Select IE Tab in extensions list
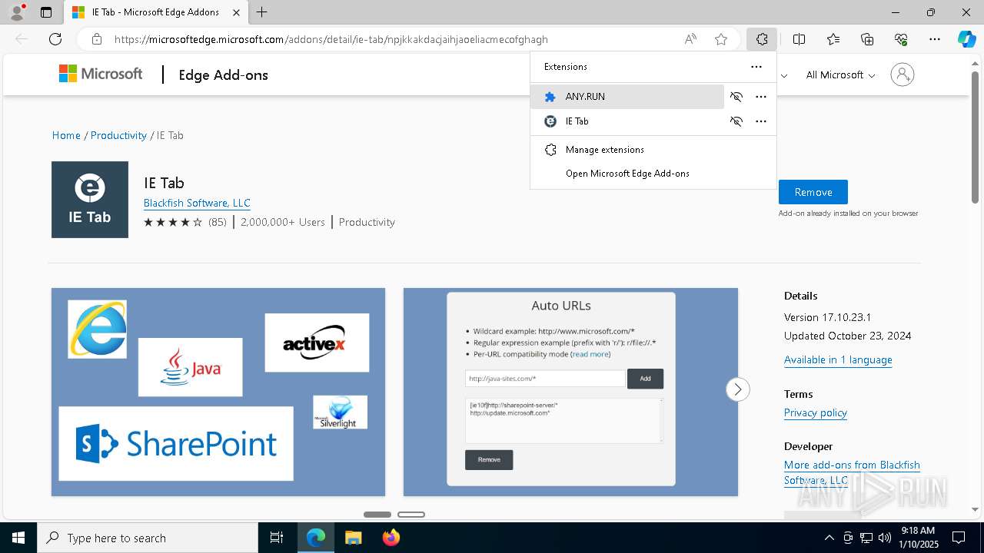Image resolution: width=984 pixels, height=553 pixels. tap(627, 121)
